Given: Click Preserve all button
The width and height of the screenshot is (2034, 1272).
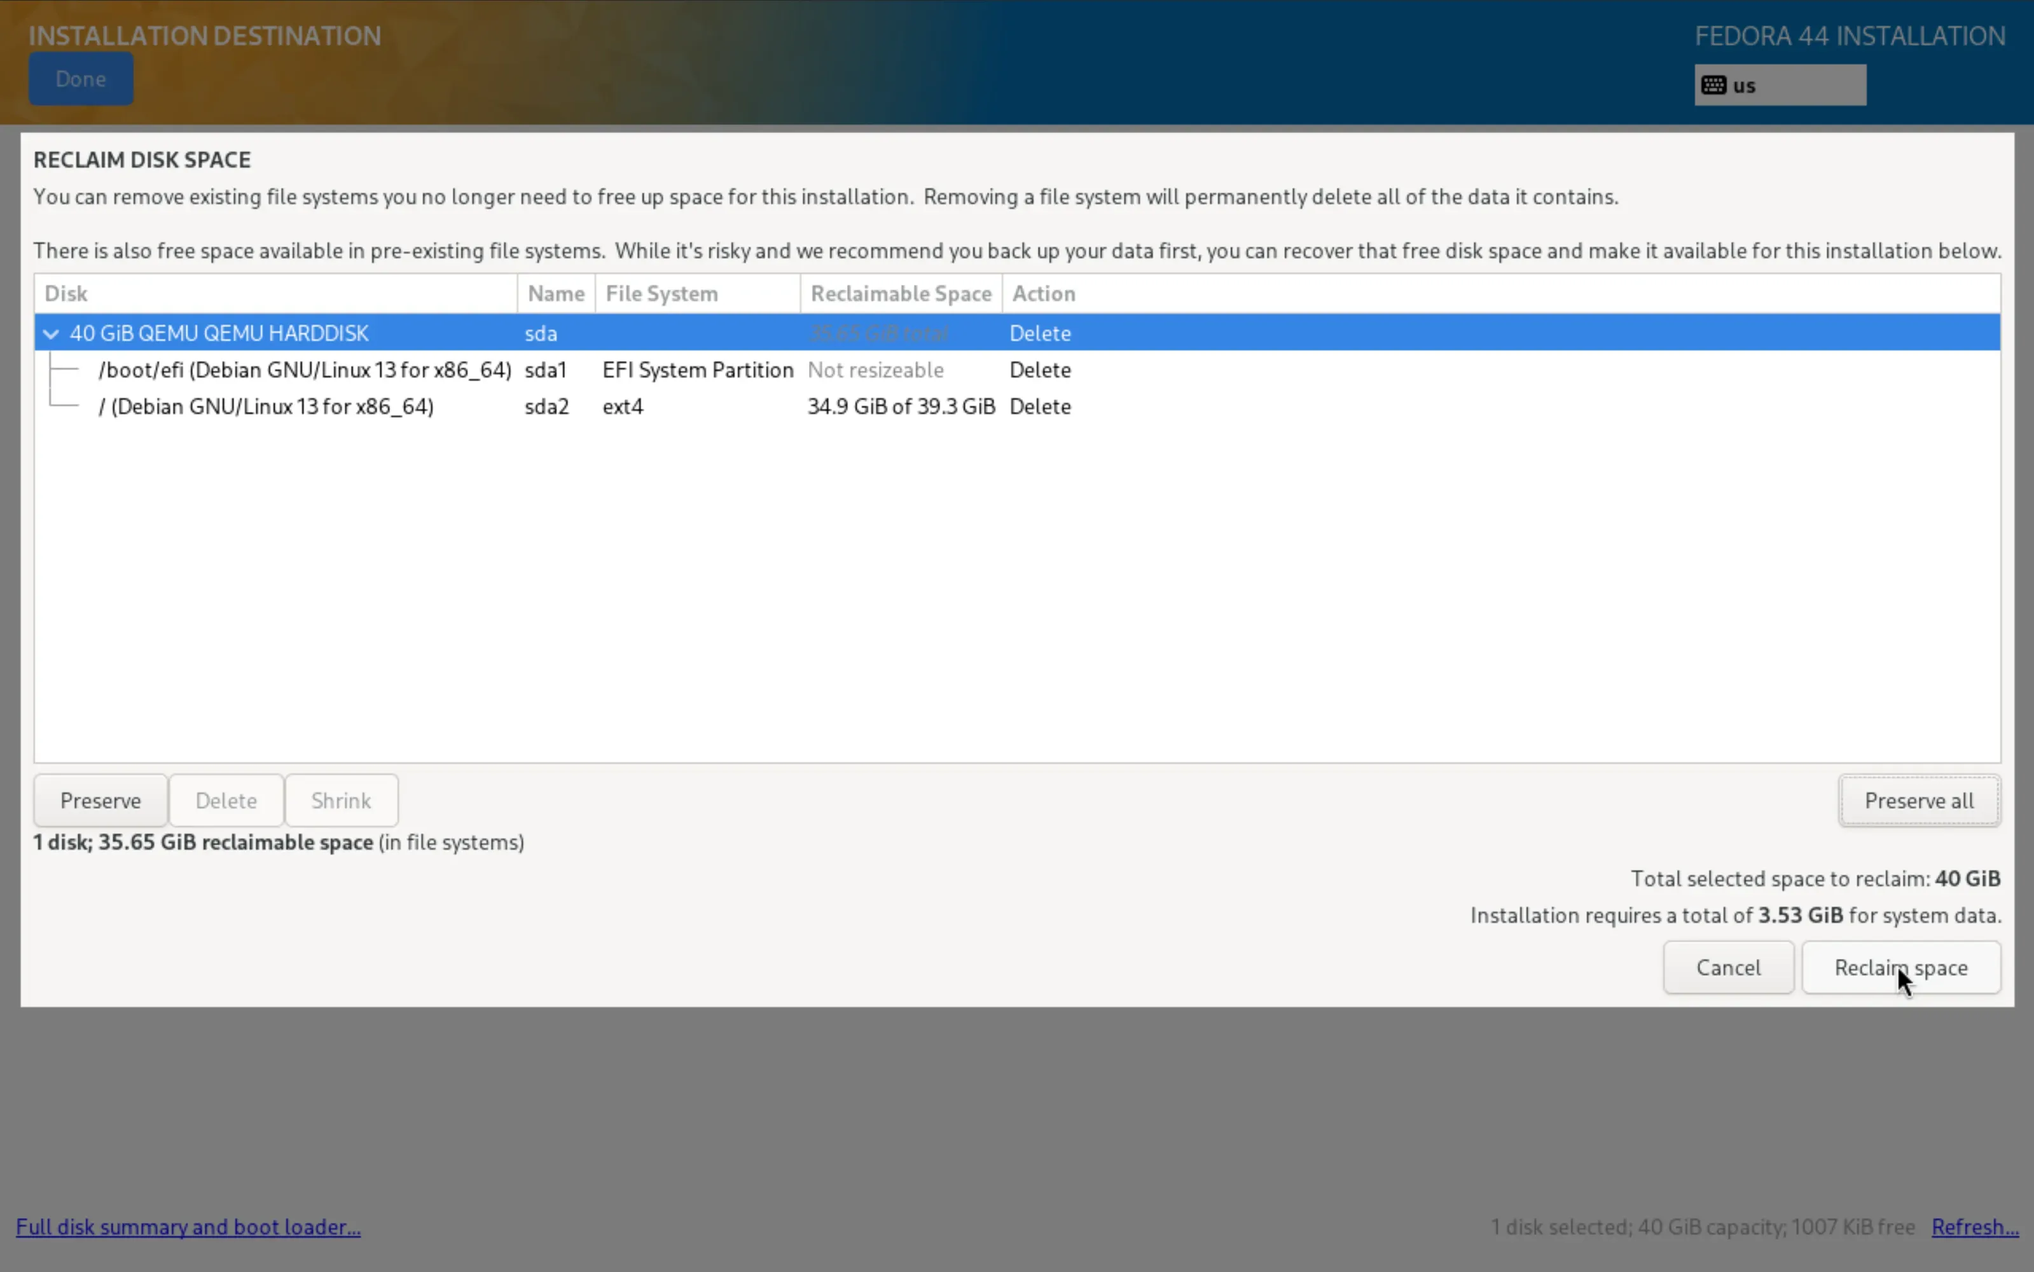Looking at the screenshot, I should (1919, 801).
